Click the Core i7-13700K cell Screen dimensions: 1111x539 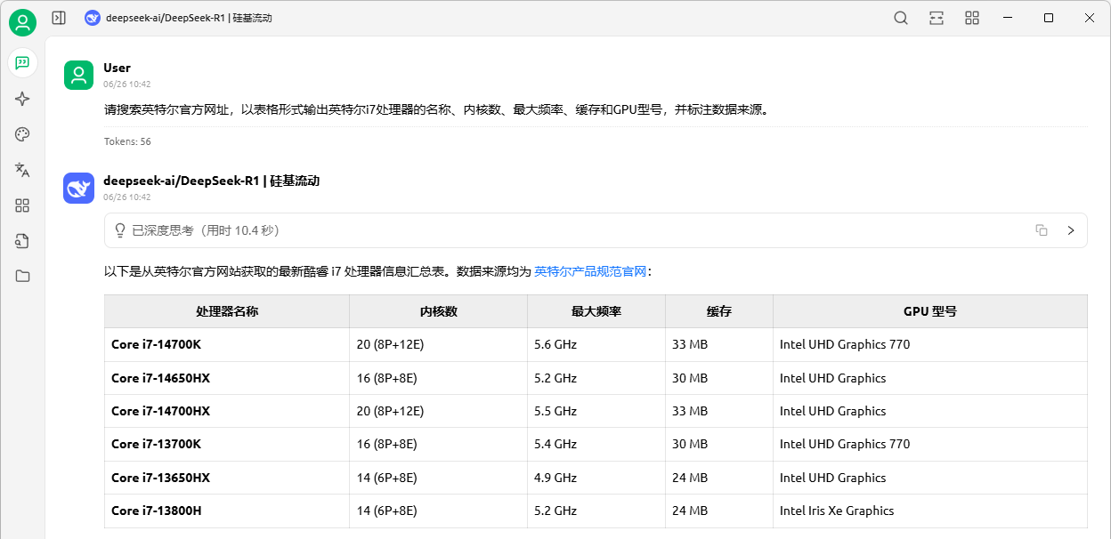coord(227,444)
